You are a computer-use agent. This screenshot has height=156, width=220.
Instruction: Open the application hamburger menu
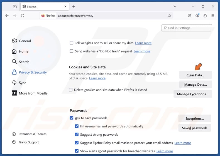coord(213,16)
